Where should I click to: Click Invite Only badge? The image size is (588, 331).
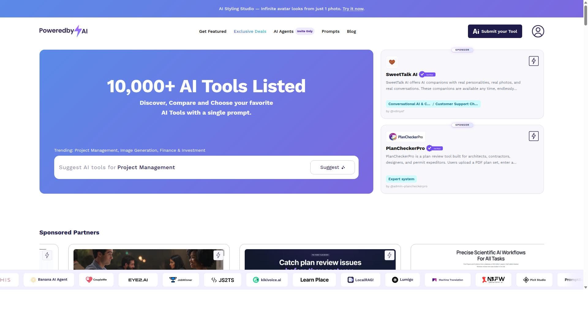click(x=305, y=31)
